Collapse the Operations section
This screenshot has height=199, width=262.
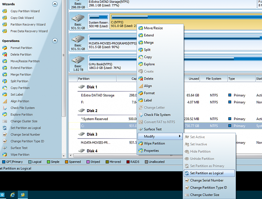(x=55, y=41)
